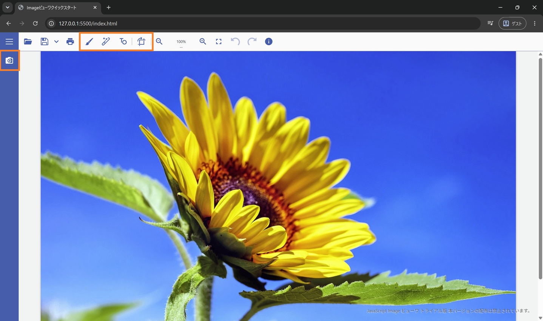View site information icon in address bar
The width and height of the screenshot is (543, 321).
tap(51, 23)
